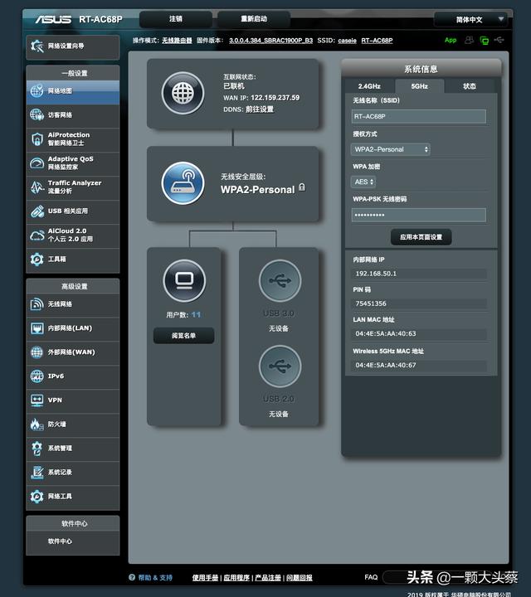The height and width of the screenshot is (597, 531).
Task: Select the 网络地图 network map icon
Action: [x=37, y=91]
